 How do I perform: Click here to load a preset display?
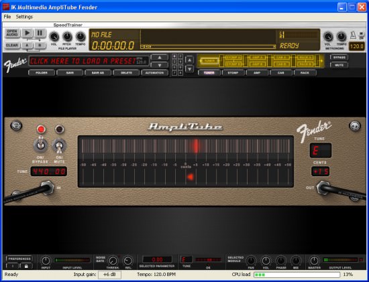click(89, 61)
